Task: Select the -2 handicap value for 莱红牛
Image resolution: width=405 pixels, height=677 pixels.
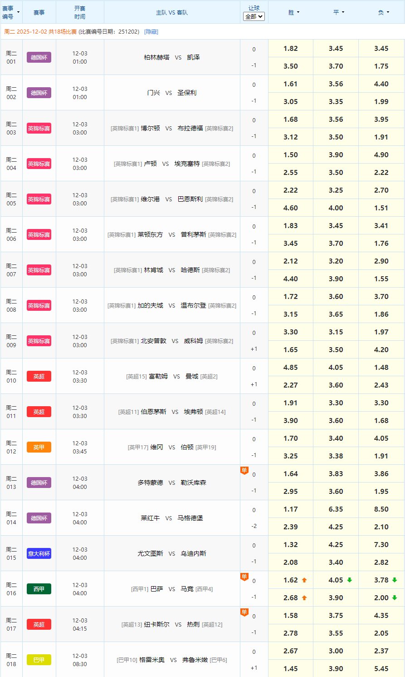Action: tap(254, 526)
